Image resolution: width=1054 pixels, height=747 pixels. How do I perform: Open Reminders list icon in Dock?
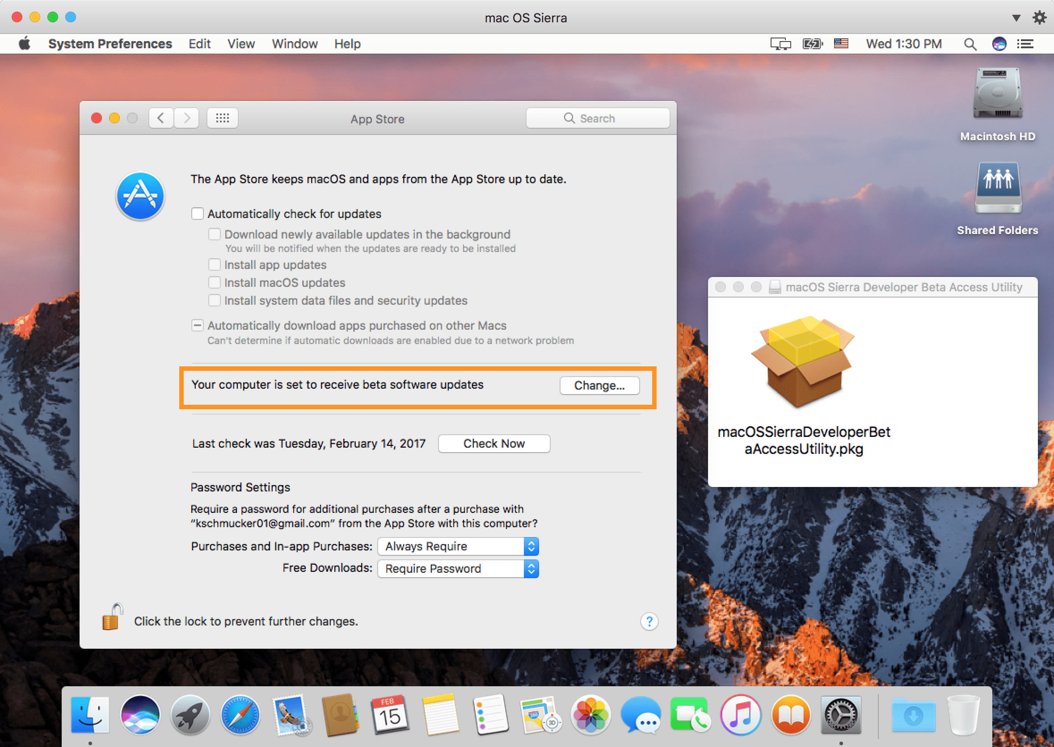490,715
